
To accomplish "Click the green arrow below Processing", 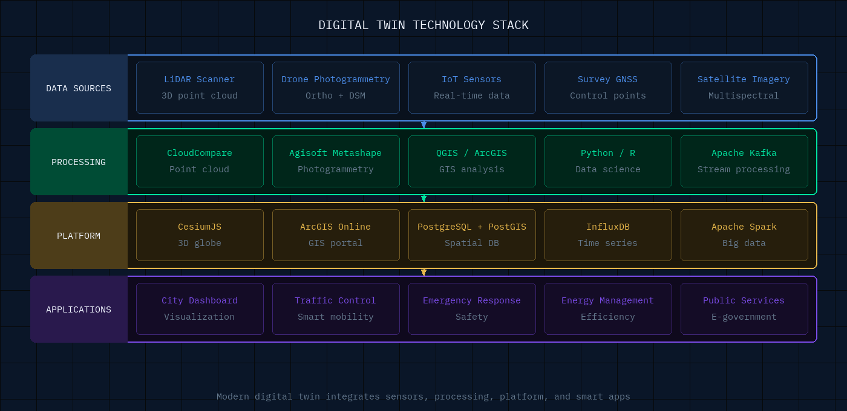I will [423, 199].
